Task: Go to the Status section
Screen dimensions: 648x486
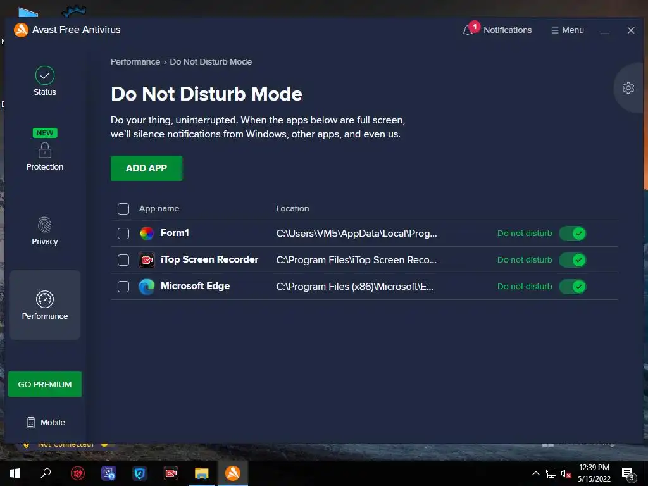Action: (45, 82)
